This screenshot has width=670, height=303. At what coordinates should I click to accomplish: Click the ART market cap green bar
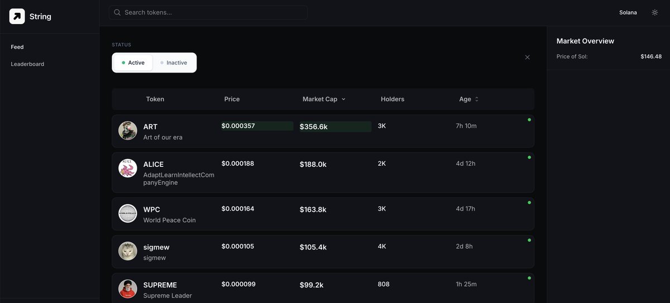(335, 127)
